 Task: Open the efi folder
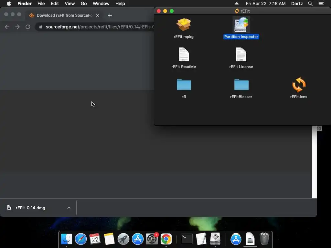(184, 85)
